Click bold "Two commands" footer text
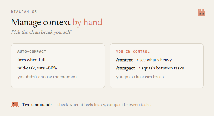 [x=37, y=104]
